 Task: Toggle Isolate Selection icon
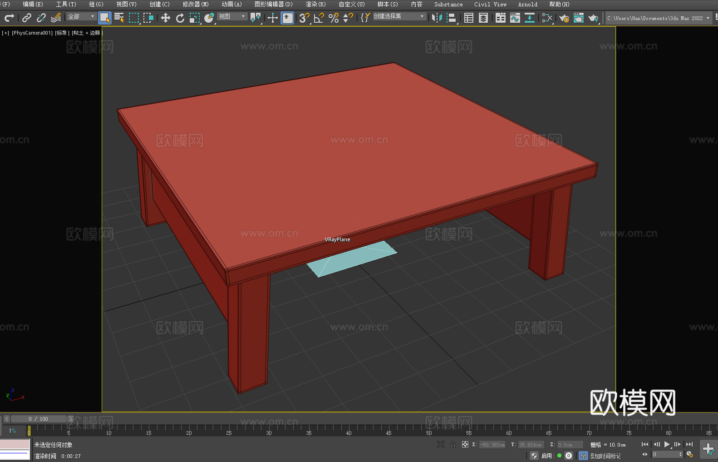point(441,444)
